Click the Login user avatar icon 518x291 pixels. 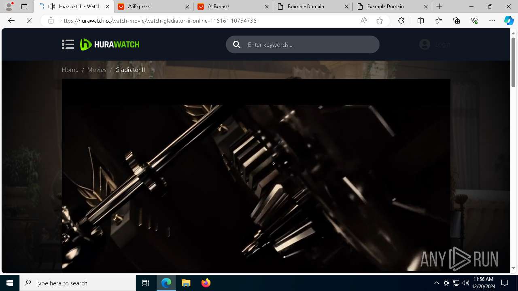425,44
